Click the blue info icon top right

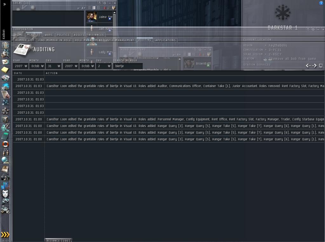(x=321, y=3)
